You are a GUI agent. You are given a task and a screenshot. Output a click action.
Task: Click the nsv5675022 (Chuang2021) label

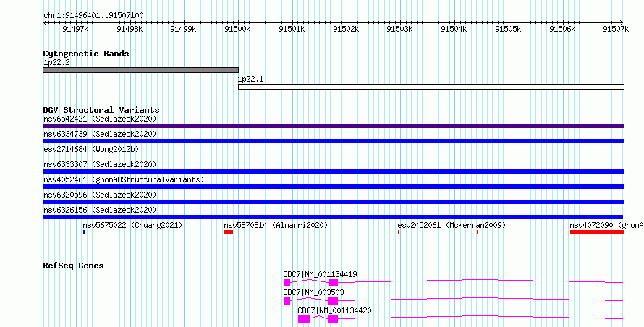coord(132,225)
